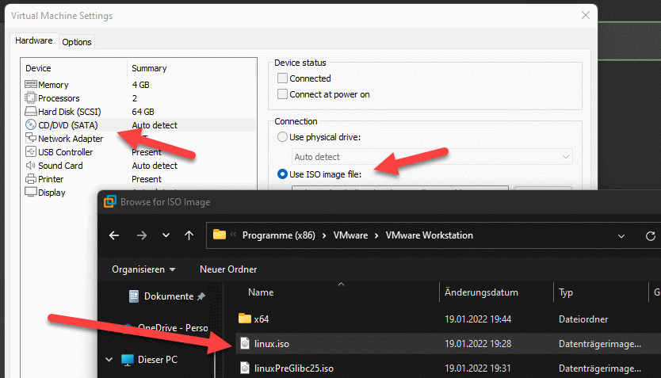This screenshot has height=378, width=661.
Task: Switch to the Hardware tab
Action: (x=34, y=40)
